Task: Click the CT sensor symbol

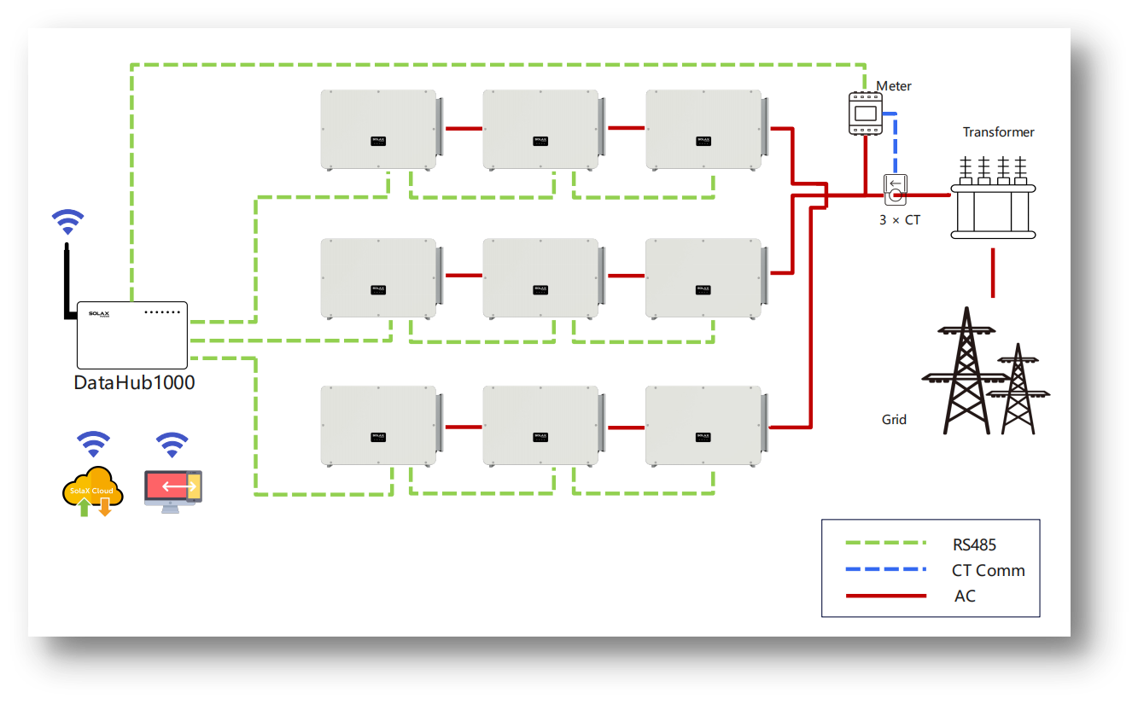Action: (x=895, y=190)
